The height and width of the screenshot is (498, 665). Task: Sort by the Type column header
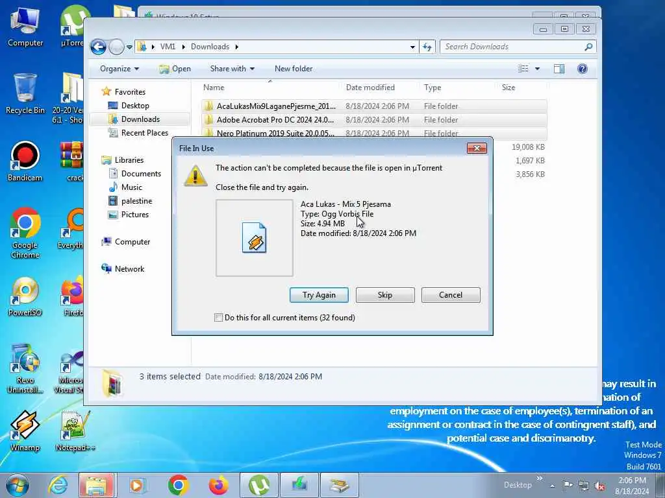coord(459,88)
